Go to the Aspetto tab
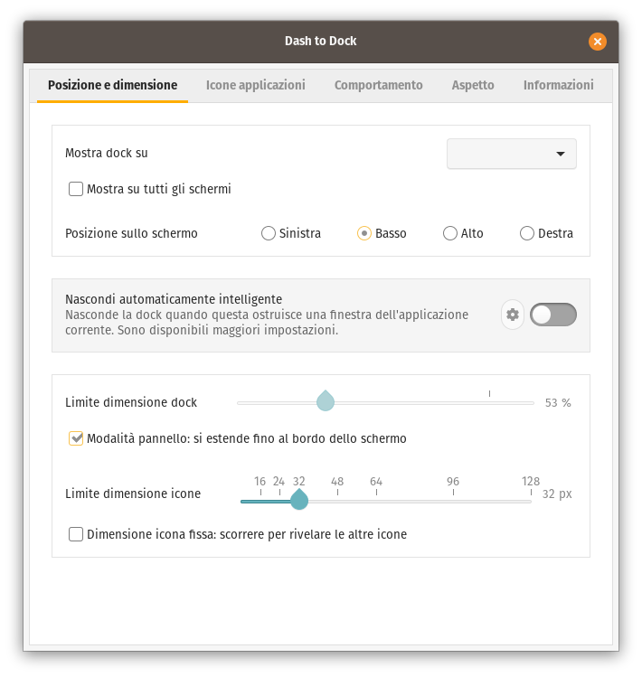Image resolution: width=642 pixels, height=677 pixels. (x=473, y=85)
